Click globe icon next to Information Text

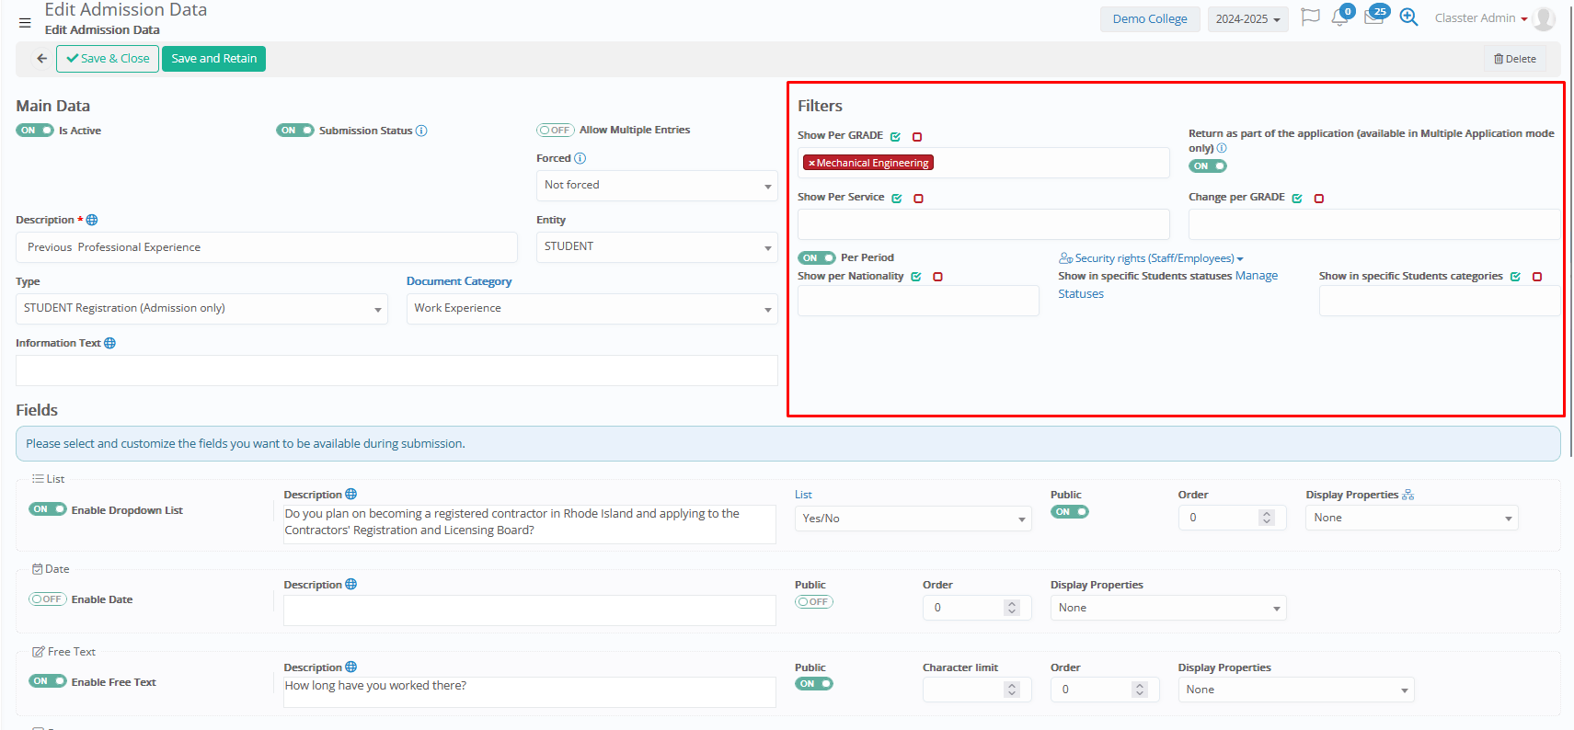click(110, 343)
